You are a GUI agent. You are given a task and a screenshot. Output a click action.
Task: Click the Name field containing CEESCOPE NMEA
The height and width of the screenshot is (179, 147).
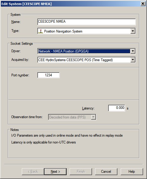click(87, 22)
